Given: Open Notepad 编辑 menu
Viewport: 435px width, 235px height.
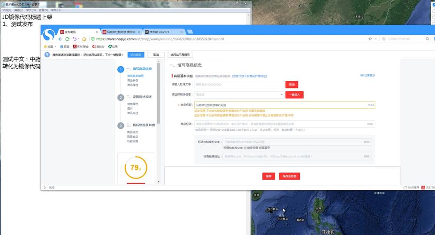Looking at the screenshot, I should click(x=19, y=10).
